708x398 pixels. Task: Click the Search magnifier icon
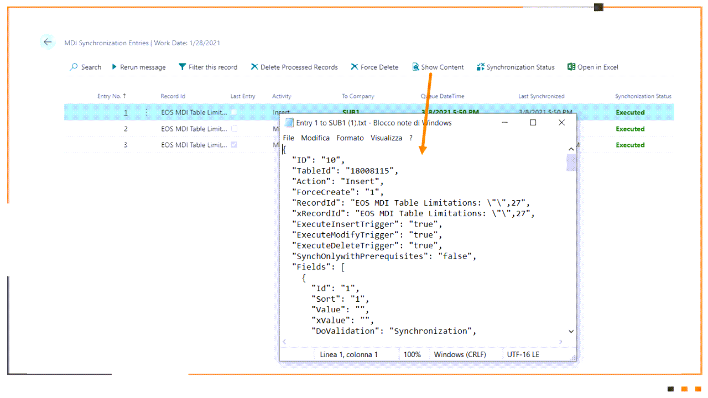[74, 67]
